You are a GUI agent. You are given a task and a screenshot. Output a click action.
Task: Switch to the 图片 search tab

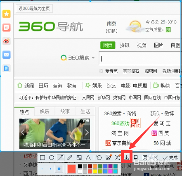158,45
